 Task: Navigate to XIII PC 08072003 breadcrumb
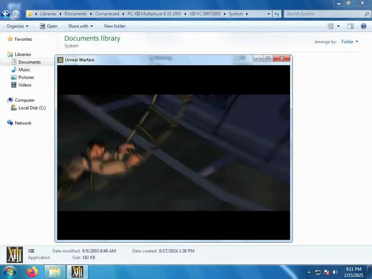pyautogui.click(x=205, y=14)
